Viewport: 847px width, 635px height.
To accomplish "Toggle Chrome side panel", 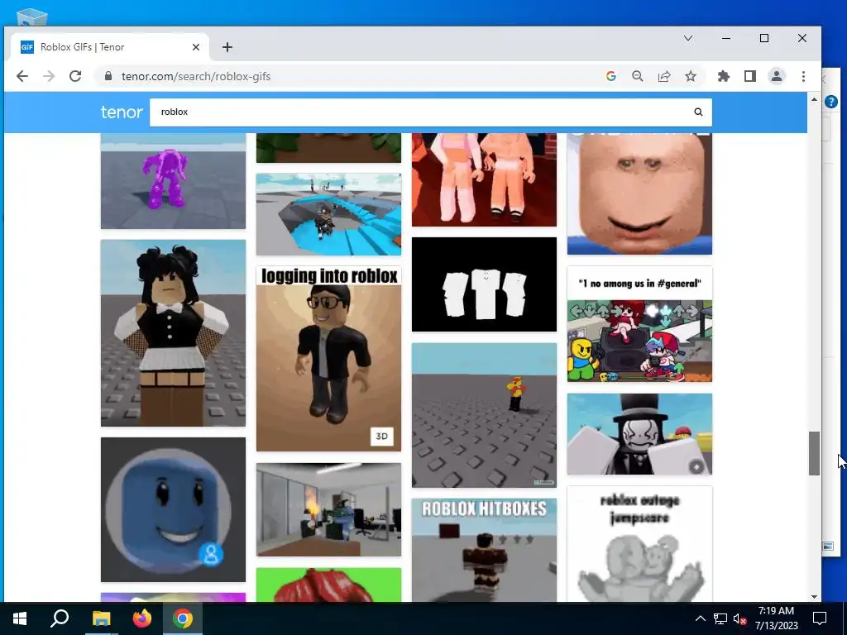I will pyautogui.click(x=749, y=76).
